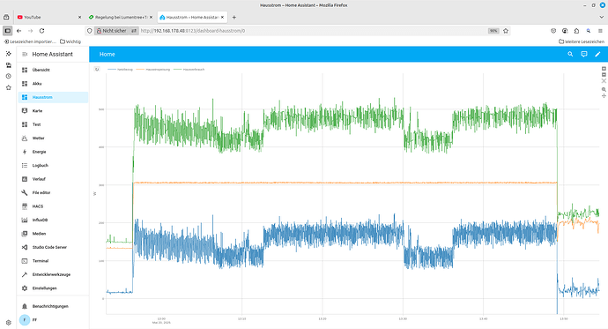Click the edit dashboard pencil icon
Image resolution: width=608 pixels, height=329 pixels.
[x=597, y=55]
